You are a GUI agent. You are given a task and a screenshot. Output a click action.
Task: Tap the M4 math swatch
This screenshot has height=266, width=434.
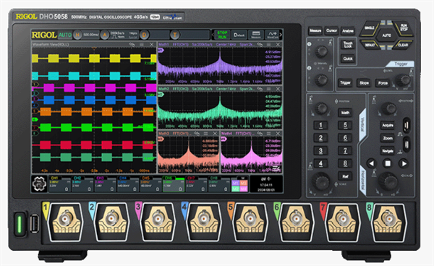(243, 189)
